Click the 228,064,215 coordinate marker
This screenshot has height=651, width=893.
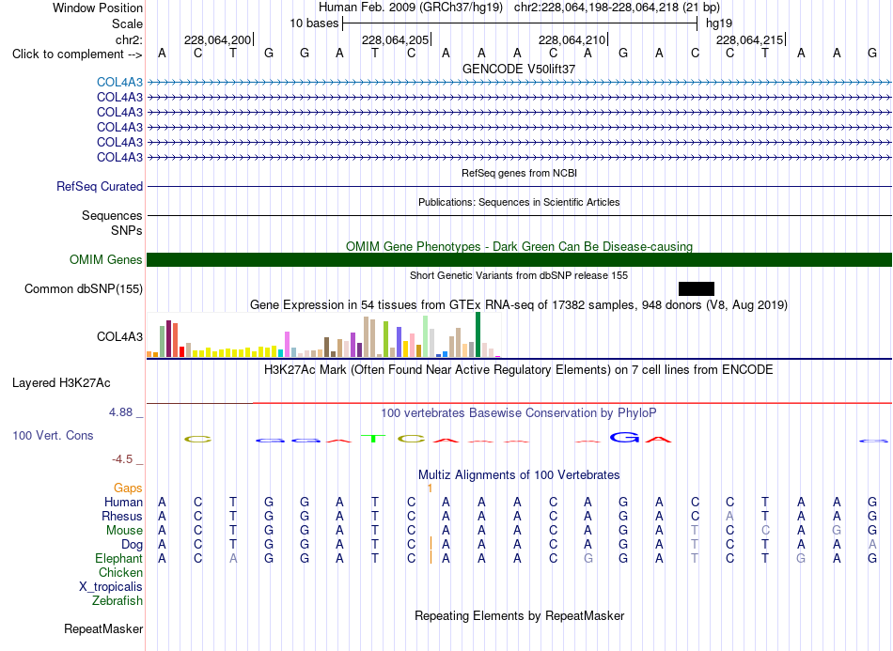tap(751, 39)
